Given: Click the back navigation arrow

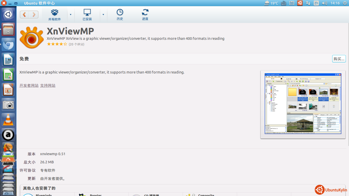Looking at the screenshot, I should click(x=25, y=15).
